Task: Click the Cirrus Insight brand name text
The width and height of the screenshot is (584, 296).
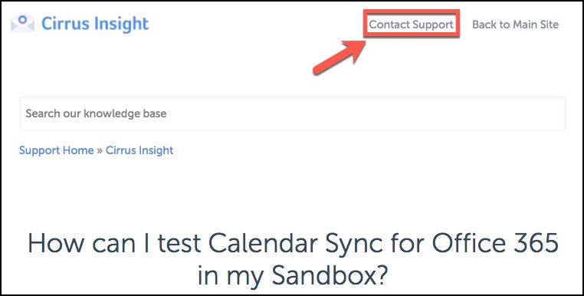Action: click(x=95, y=24)
